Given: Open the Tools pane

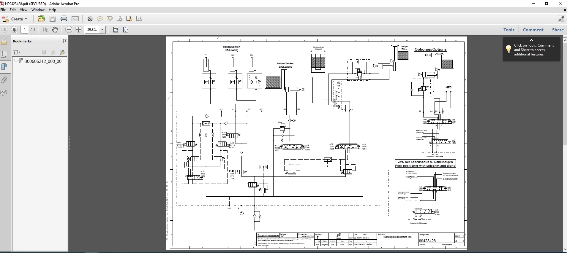Looking at the screenshot, I should (509, 30).
